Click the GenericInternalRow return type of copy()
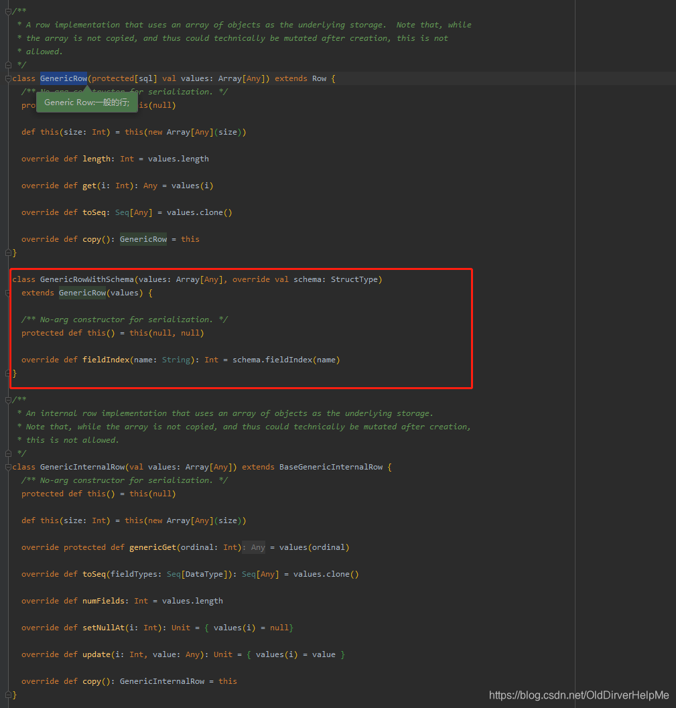 click(x=162, y=681)
